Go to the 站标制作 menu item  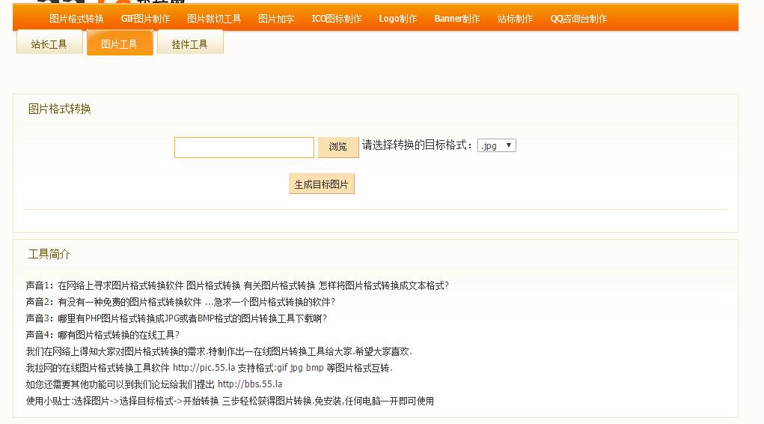pos(515,19)
